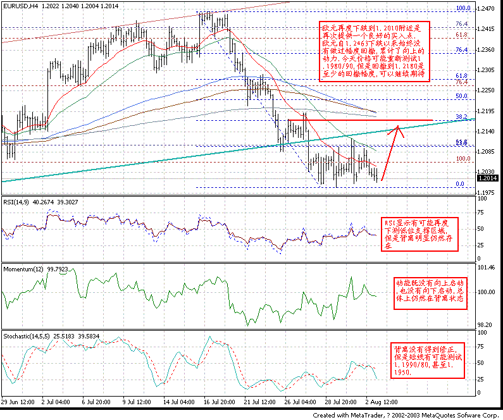
Task: Click the 25 level on Stochastic scale
Action: [x=481, y=380]
